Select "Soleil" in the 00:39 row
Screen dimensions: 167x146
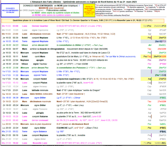tap(25, 38)
